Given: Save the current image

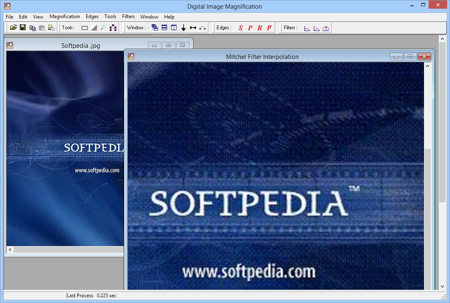Looking at the screenshot, I should [23, 27].
